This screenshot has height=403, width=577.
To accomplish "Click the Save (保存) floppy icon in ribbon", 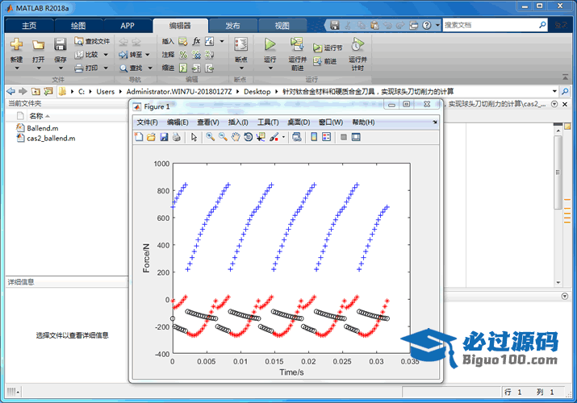I will tap(60, 44).
